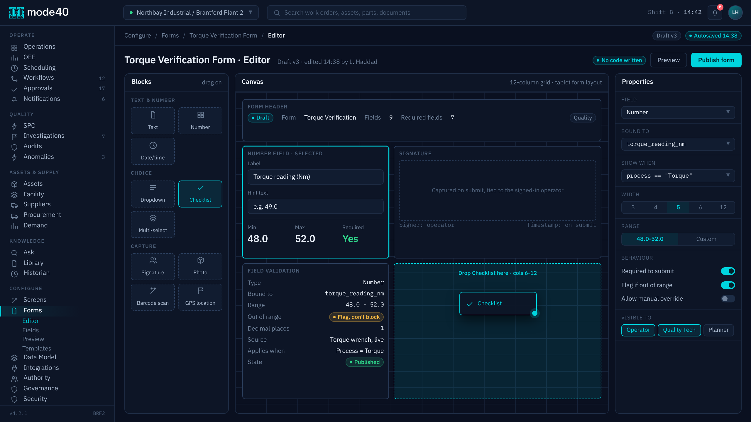Toggle Flag if out of range switch

pos(728,285)
